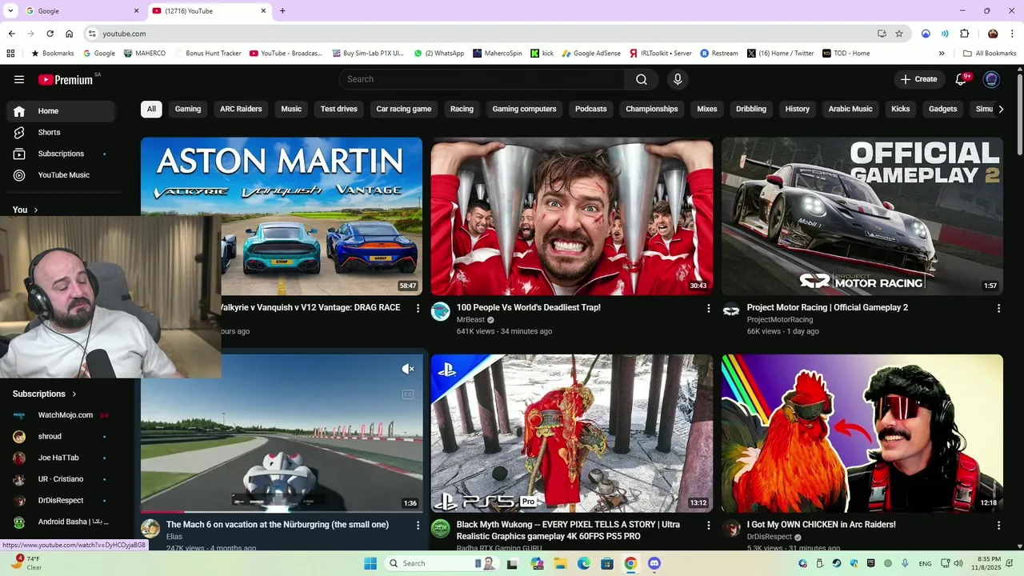Select the Gaming computers filter chip
Image resolution: width=1024 pixels, height=576 pixels.
(x=524, y=109)
